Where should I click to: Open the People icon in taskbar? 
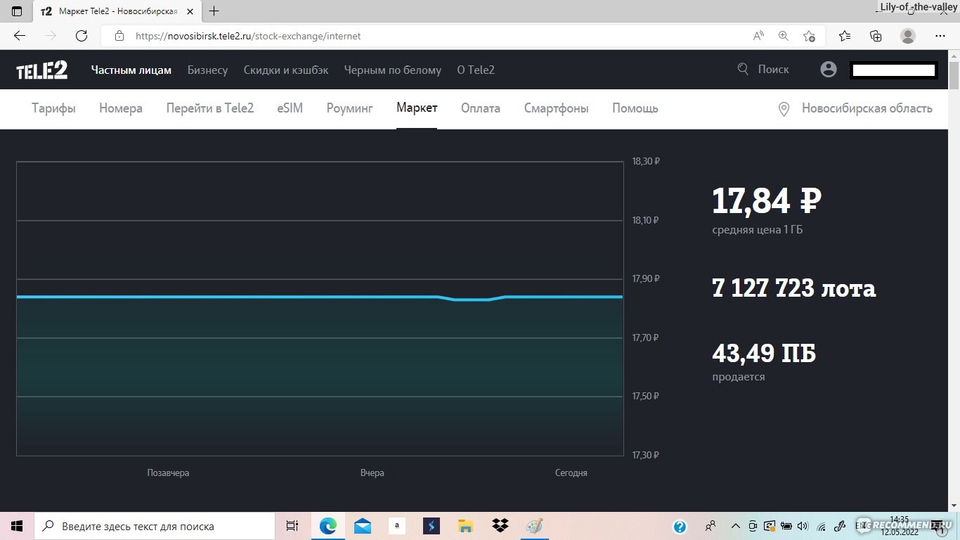pos(711,526)
